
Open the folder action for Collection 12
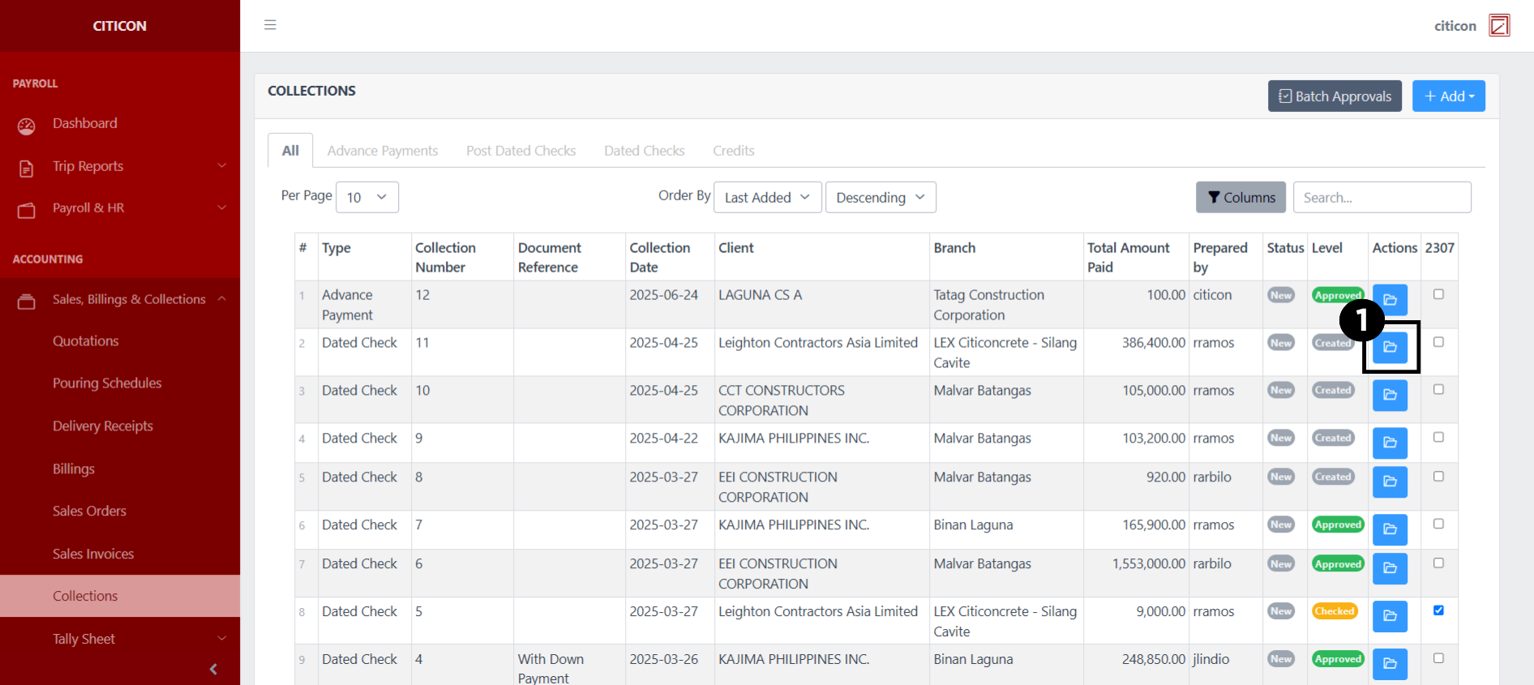1389,300
